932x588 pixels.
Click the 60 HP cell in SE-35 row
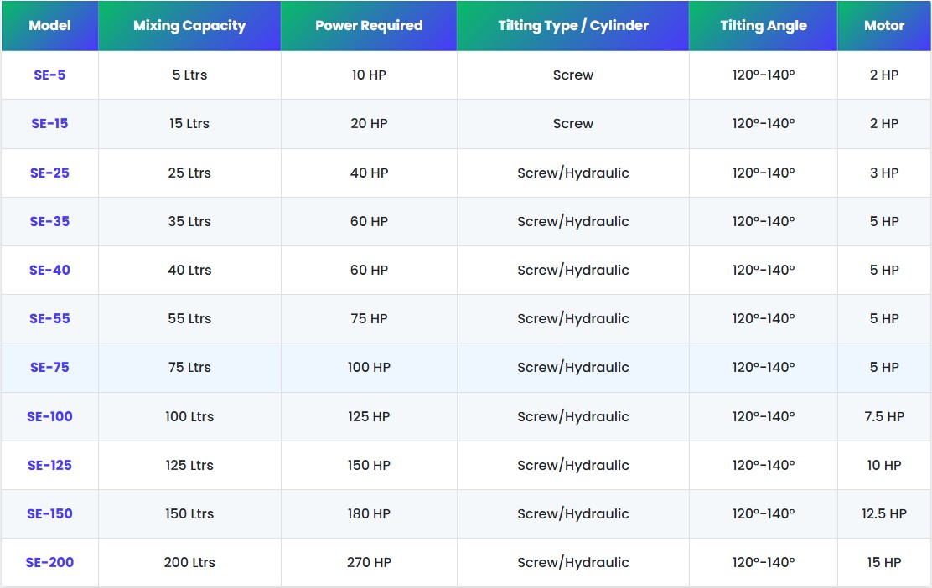[x=369, y=221]
